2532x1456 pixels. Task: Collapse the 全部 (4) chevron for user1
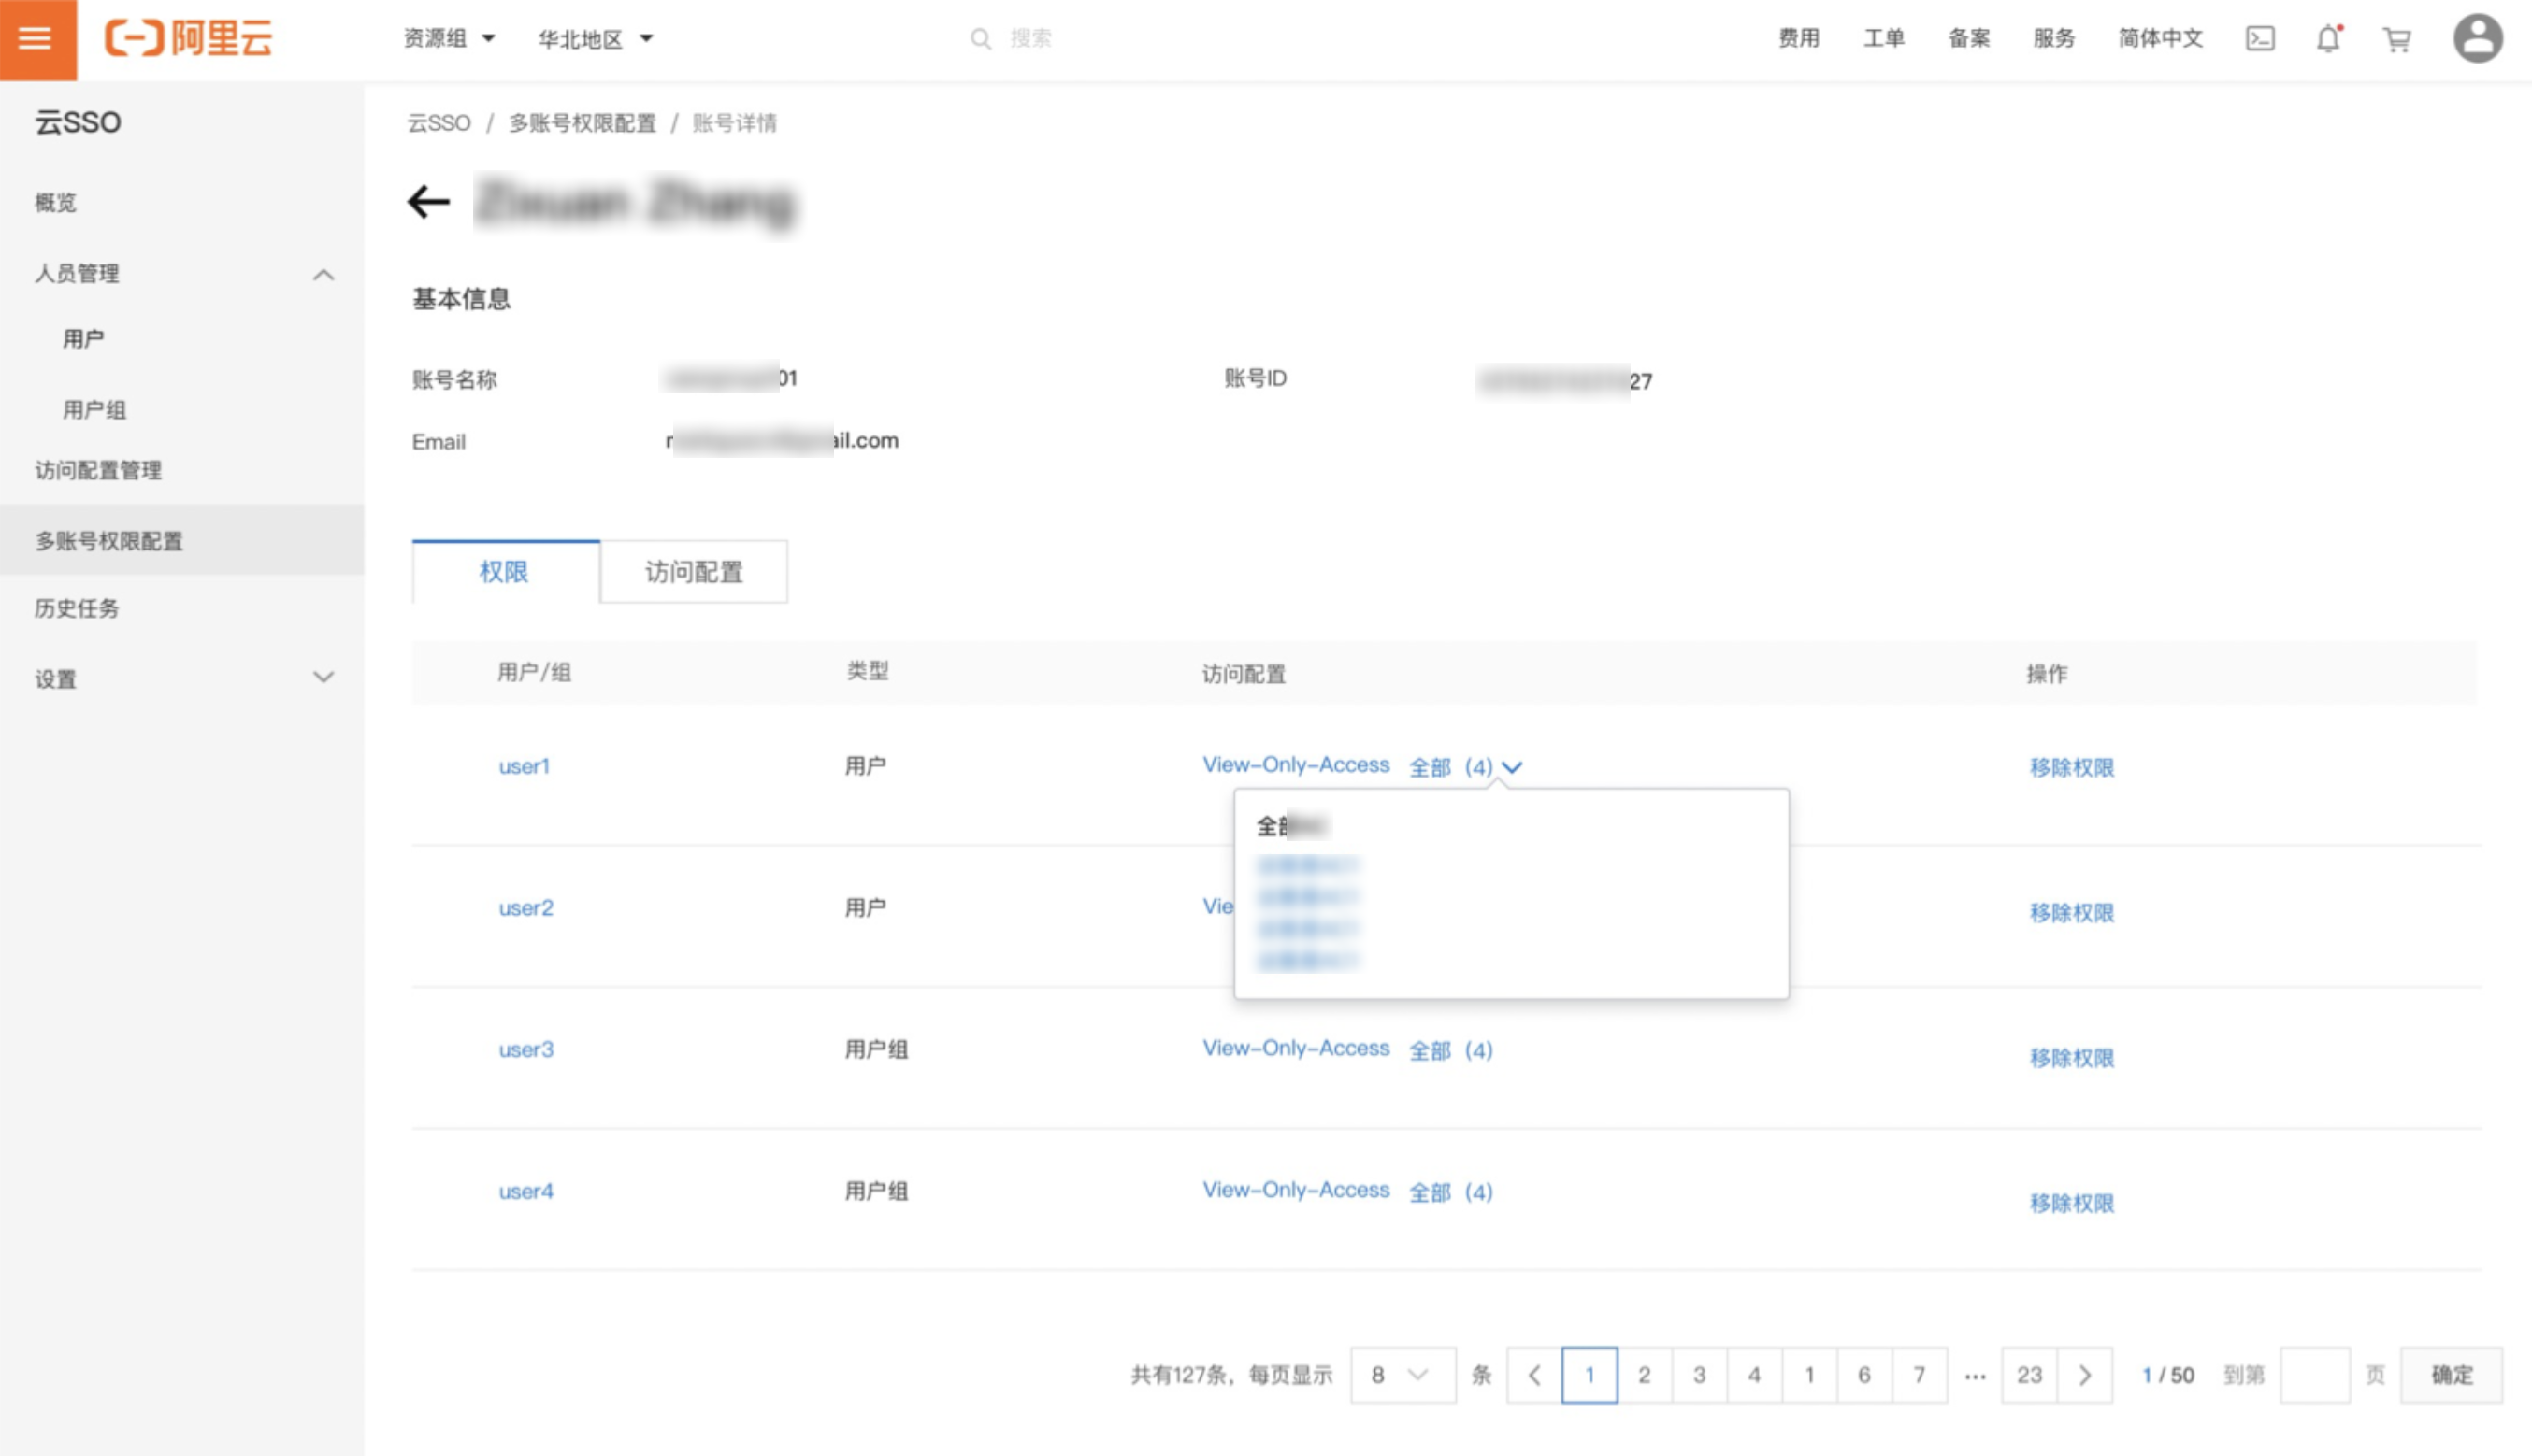pyautogui.click(x=1512, y=768)
